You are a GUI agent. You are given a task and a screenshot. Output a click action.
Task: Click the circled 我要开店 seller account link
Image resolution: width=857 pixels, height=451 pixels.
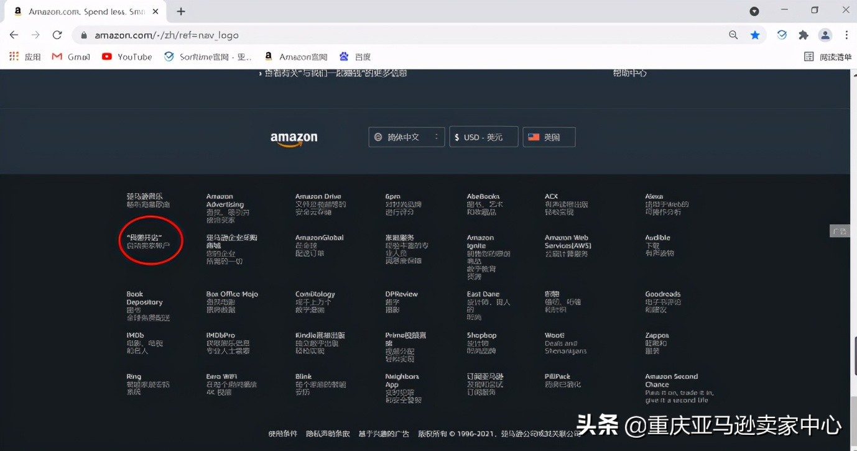pos(151,241)
